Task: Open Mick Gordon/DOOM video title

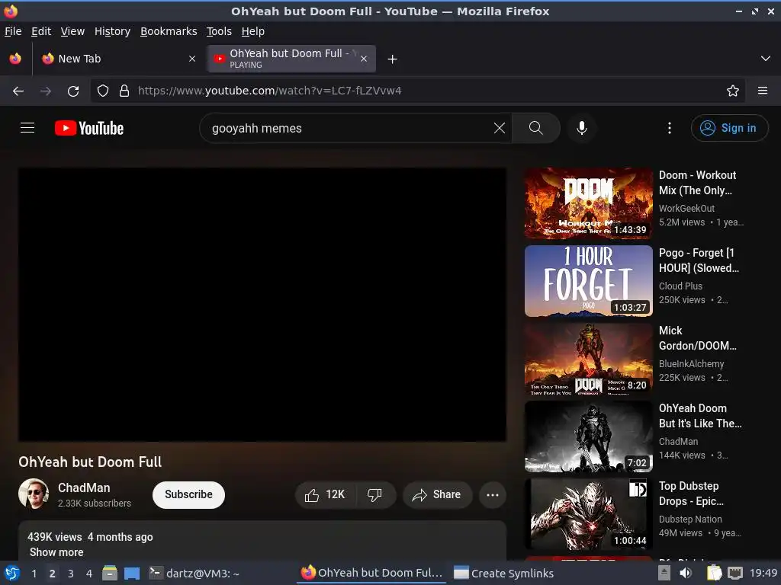Action: click(697, 337)
